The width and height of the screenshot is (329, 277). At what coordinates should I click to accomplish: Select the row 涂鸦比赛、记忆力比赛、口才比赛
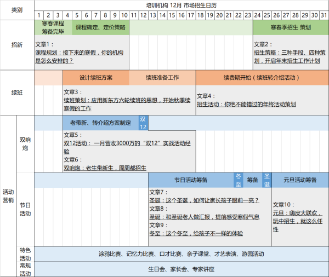click(181, 254)
